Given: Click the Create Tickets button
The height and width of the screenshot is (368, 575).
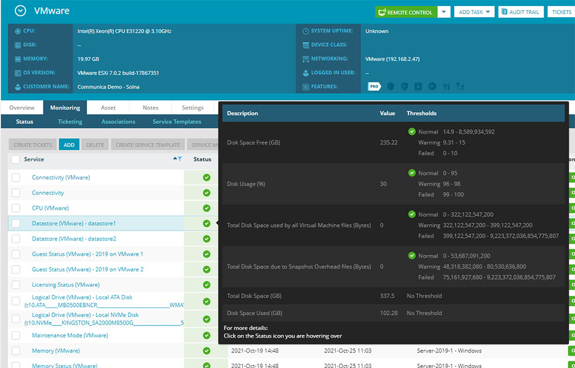Looking at the screenshot, I should [33, 145].
